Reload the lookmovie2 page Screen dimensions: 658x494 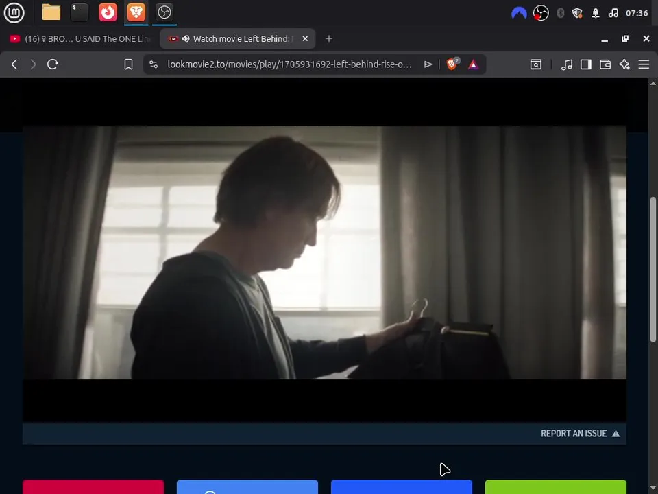53,64
